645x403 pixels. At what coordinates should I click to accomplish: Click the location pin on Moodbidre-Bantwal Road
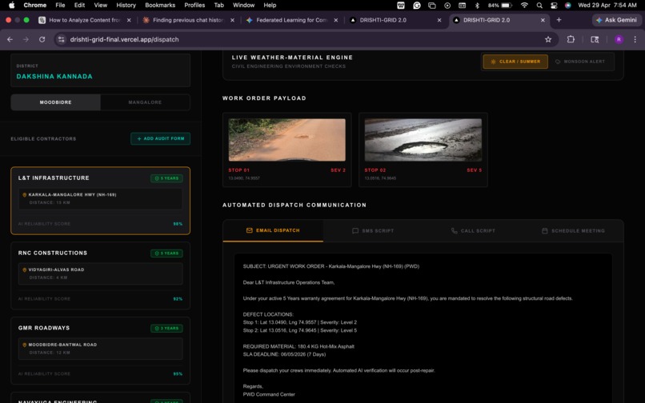tap(24, 345)
